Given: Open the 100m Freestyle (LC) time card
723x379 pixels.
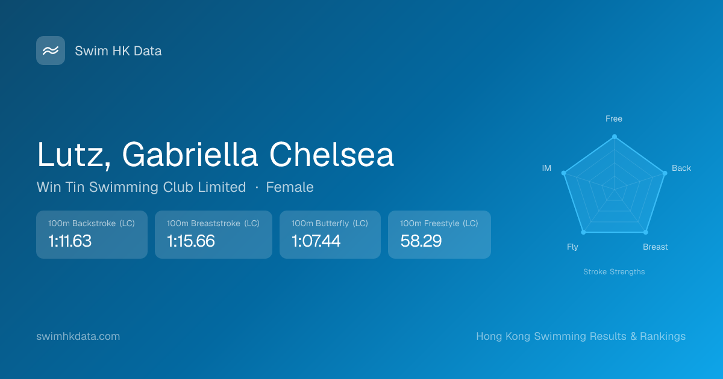Looking at the screenshot, I should (439, 235).
